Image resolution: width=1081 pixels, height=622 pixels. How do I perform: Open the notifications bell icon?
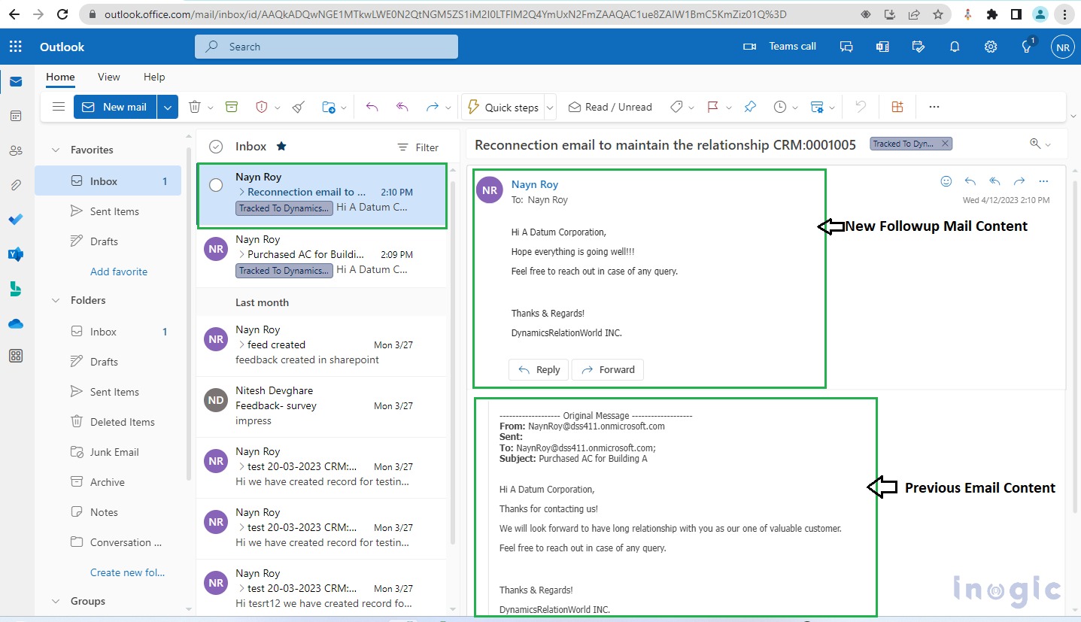click(955, 47)
